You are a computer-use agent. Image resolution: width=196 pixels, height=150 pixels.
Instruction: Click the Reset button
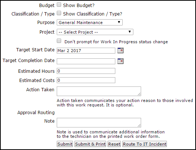click(x=114, y=144)
